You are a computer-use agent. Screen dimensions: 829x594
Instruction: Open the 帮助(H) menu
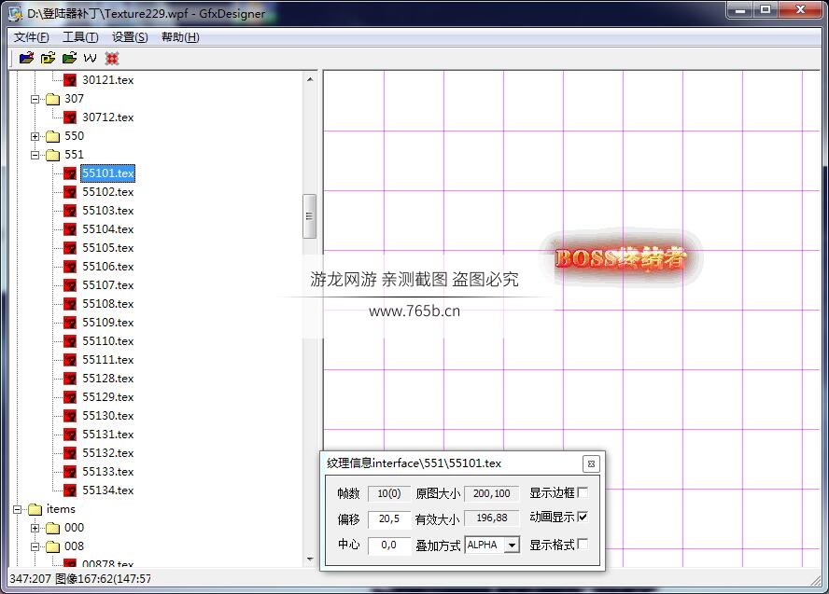(180, 37)
